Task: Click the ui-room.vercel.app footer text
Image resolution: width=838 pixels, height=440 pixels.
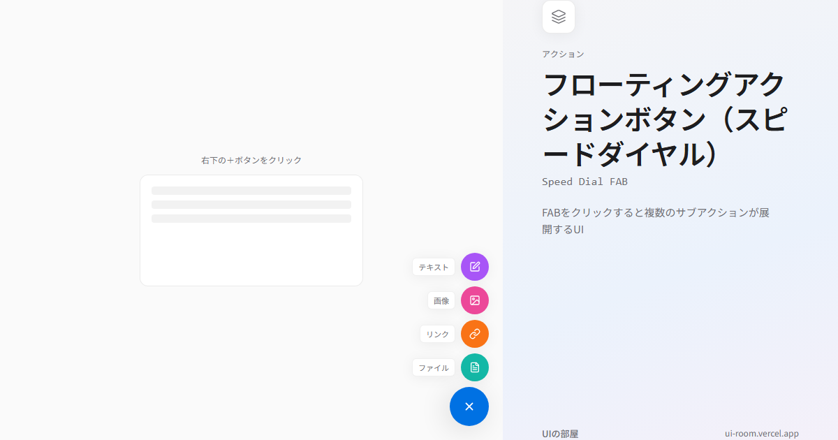Action: point(762,434)
